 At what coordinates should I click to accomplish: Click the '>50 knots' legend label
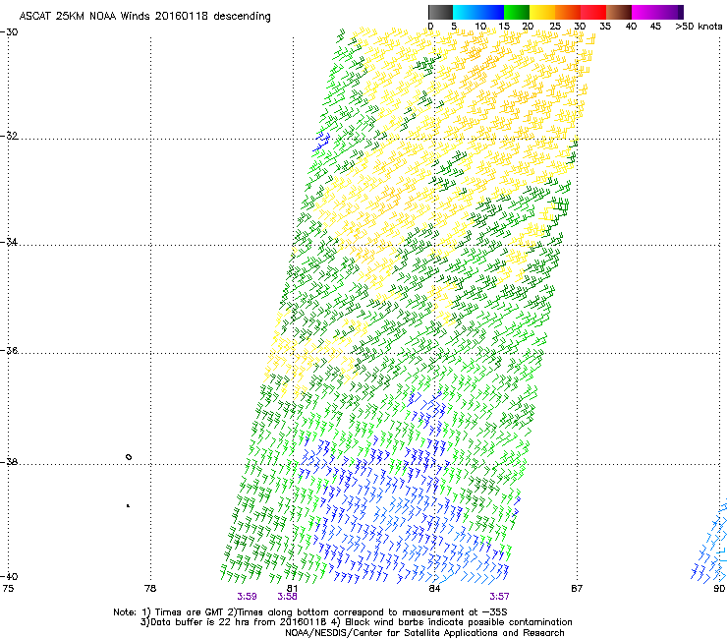click(x=699, y=27)
